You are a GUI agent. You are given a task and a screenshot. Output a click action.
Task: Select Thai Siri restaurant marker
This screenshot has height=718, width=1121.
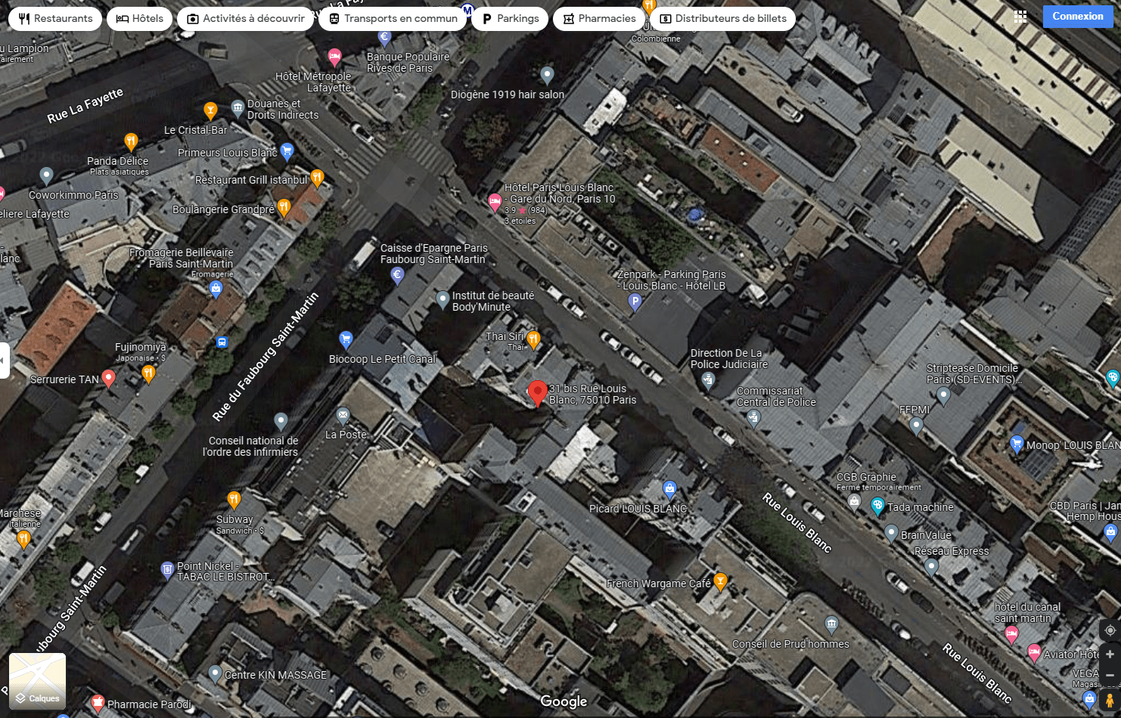534,339
